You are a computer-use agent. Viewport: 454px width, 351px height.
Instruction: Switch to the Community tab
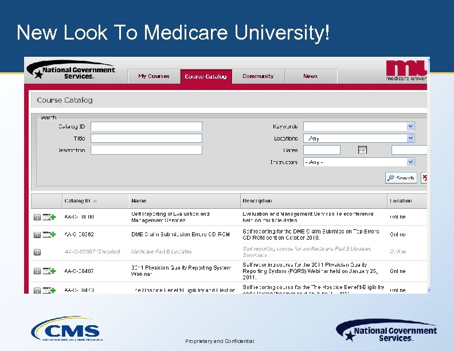click(258, 76)
